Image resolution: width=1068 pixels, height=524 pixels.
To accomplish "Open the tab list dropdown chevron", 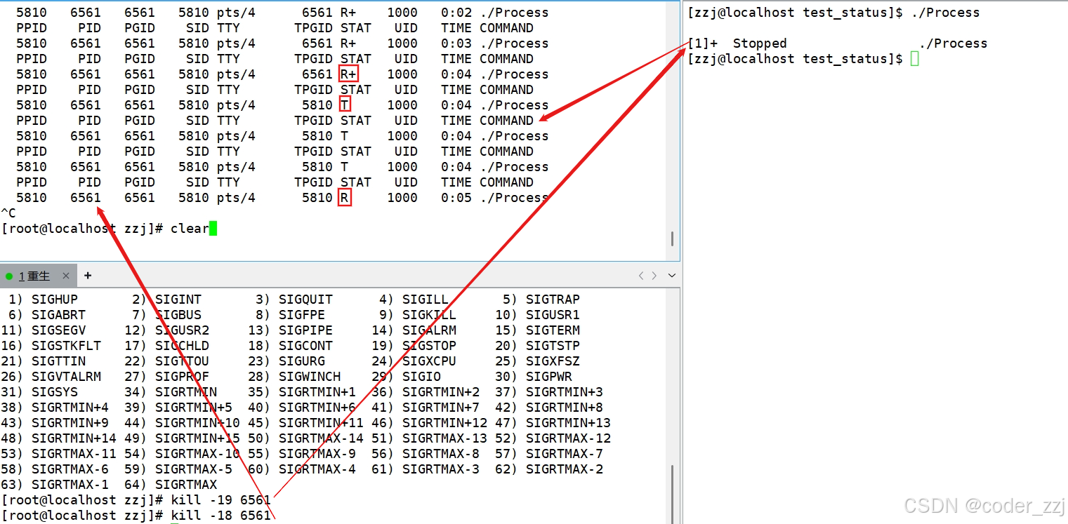I will 672,276.
